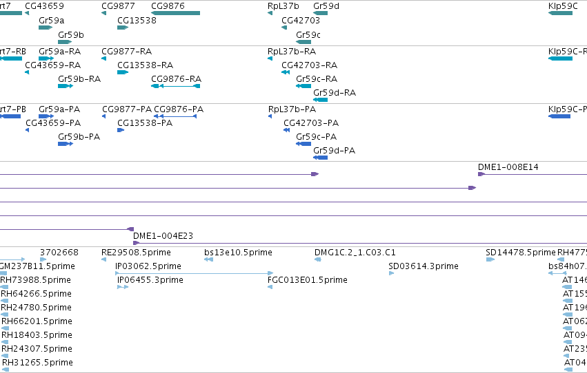Image resolution: width=587 pixels, height=373 pixels.
Task: Select the RH18403.5prime EST label
Action: pyautogui.click(x=37, y=335)
